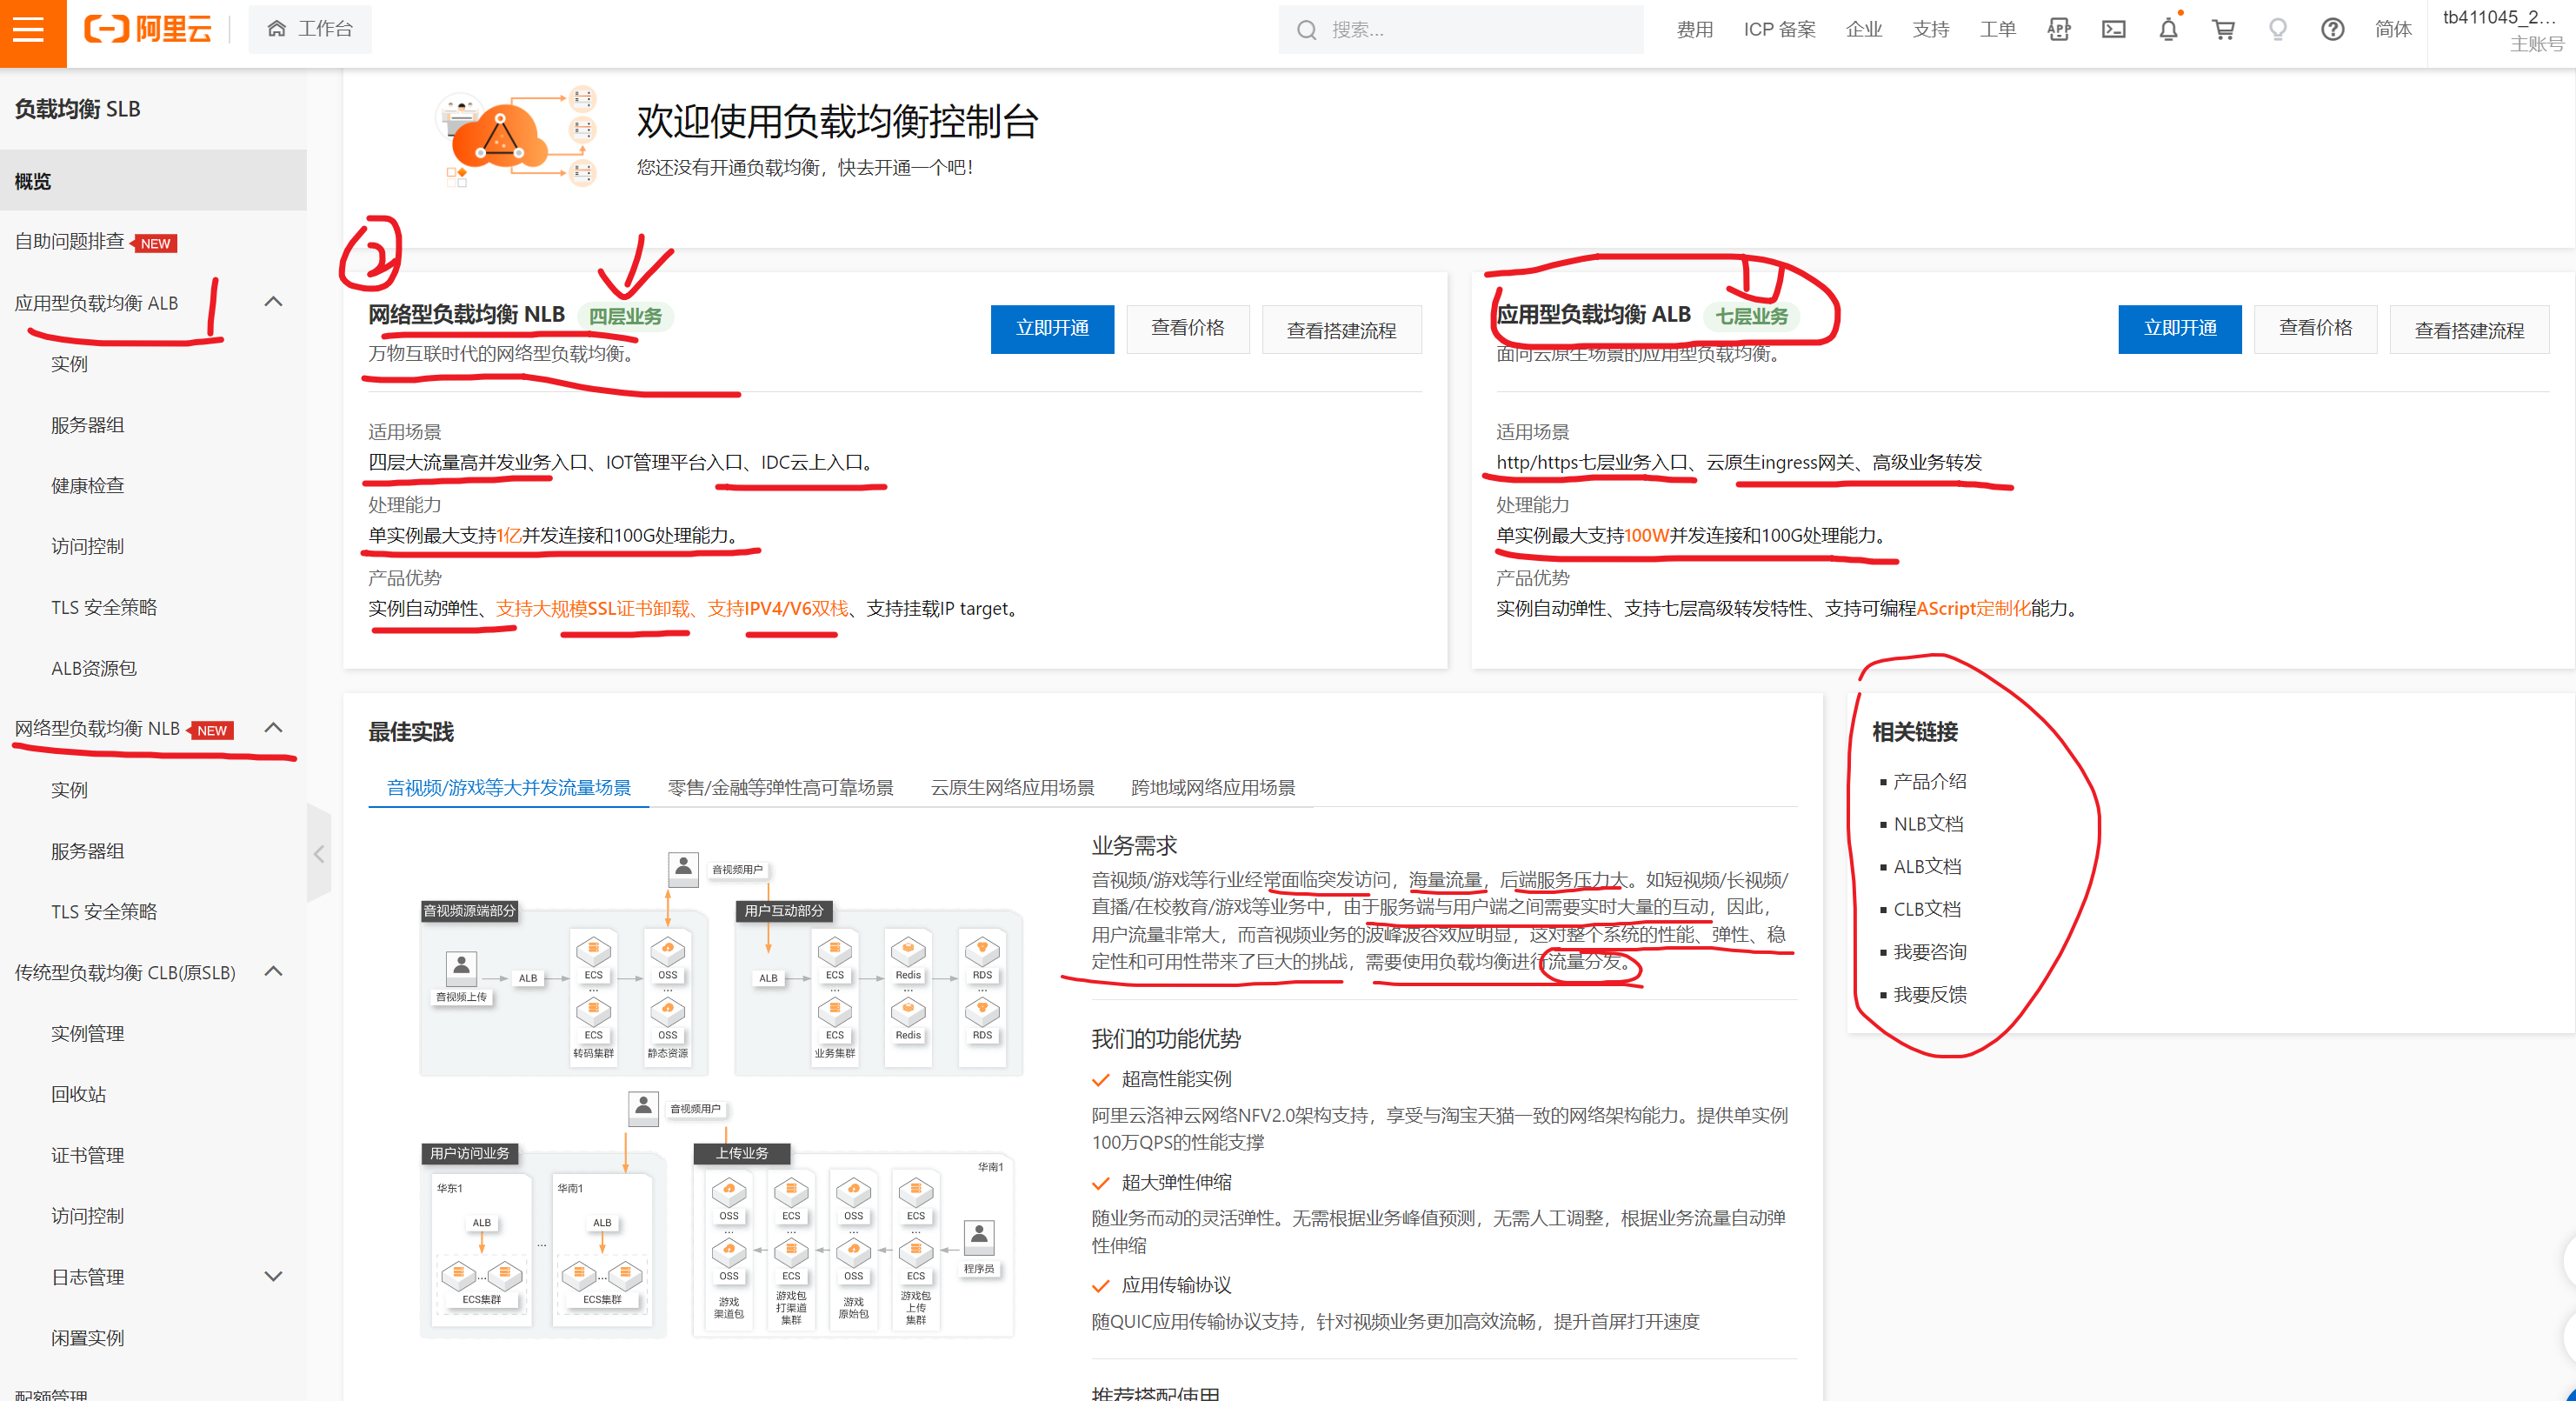Open 自助问题排查 in sidebar

[70, 241]
